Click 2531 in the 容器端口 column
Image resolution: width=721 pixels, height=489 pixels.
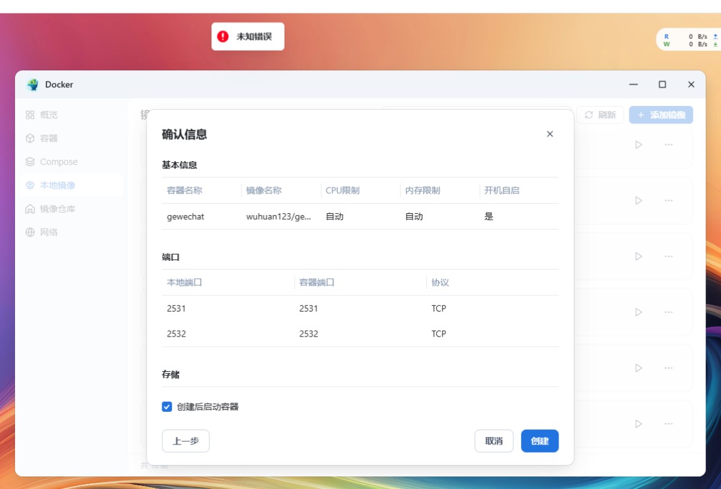(308, 308)
